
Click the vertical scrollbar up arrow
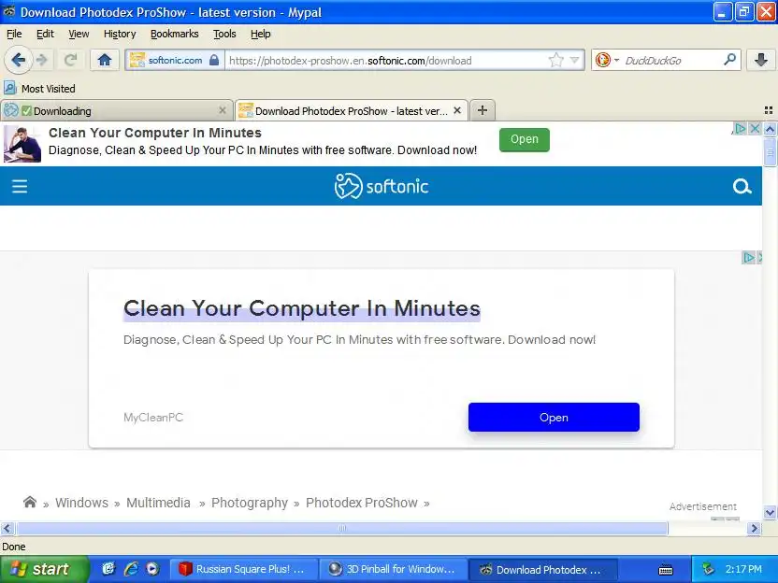click(770, 130)
